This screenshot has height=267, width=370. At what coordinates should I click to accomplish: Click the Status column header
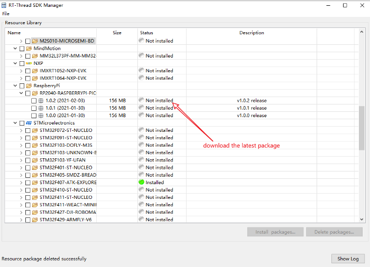[x=162, y=33]
